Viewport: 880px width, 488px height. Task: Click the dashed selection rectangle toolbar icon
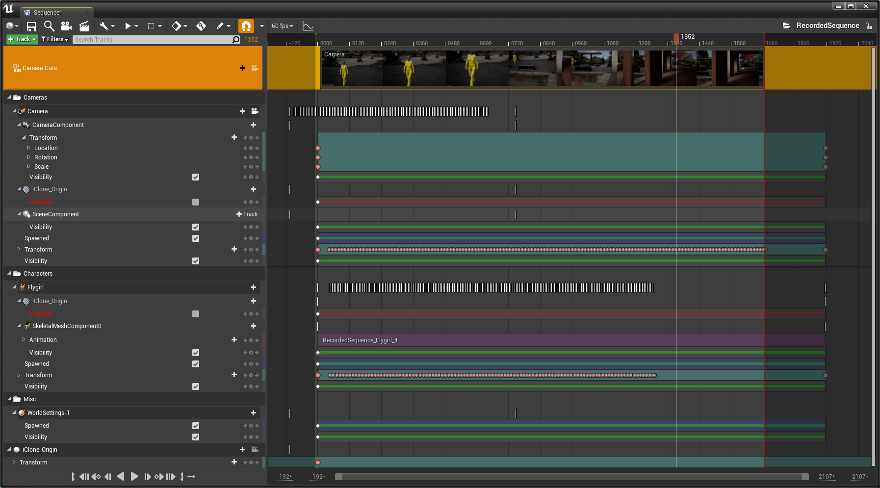(151, 26)
